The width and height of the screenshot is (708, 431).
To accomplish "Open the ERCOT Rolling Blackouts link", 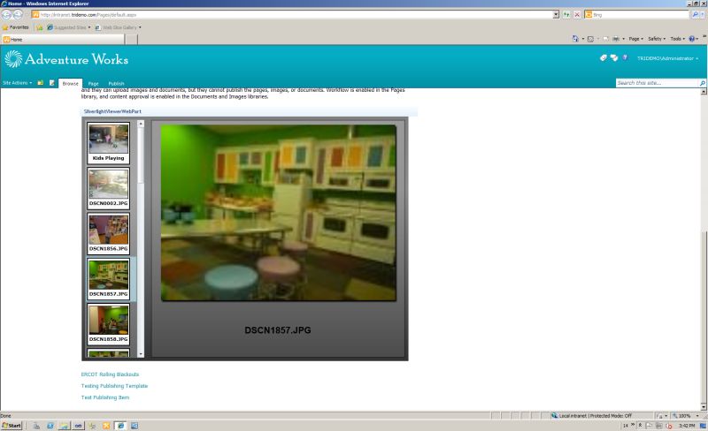I will (x=110, y=374).
